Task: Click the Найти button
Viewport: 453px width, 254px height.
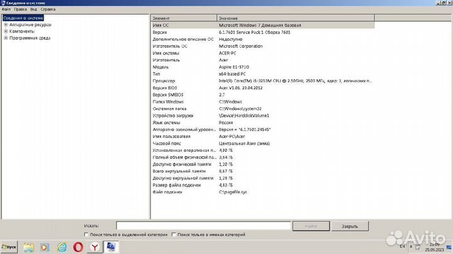Action: (x=311, y=226)
